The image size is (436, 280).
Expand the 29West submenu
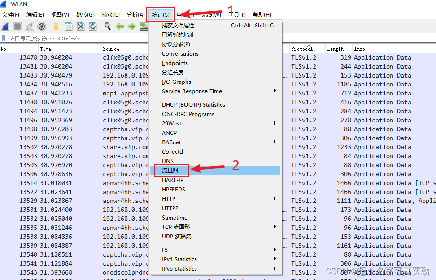click(215, 124)
